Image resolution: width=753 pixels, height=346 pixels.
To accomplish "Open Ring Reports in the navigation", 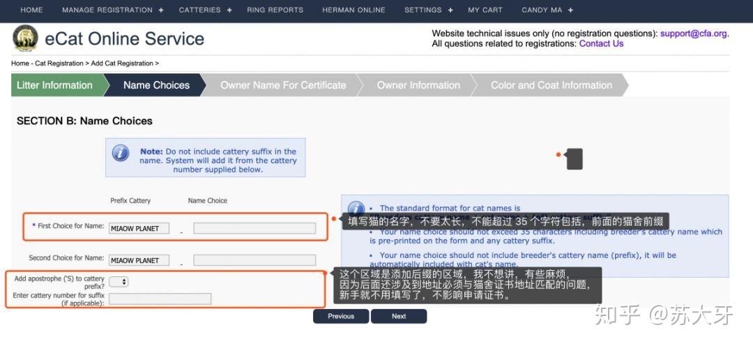I will (275, 10).
